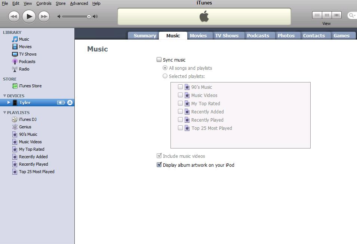Switch to List view button
357x244 pixels.
coord(317,15)
